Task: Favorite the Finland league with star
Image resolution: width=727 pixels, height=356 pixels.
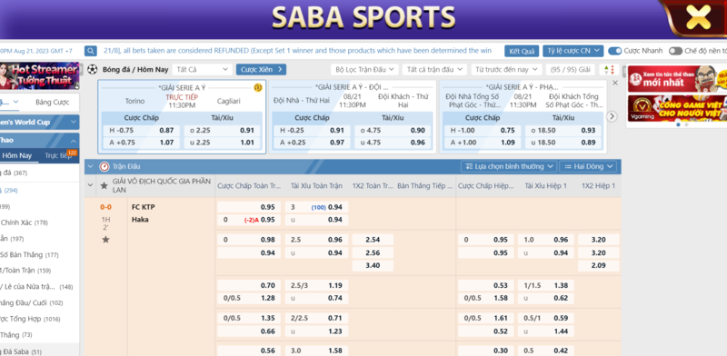Action: click(104, 185)
